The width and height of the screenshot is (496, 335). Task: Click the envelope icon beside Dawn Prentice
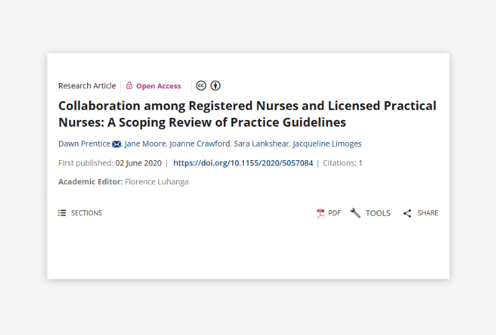pos(117,144)
